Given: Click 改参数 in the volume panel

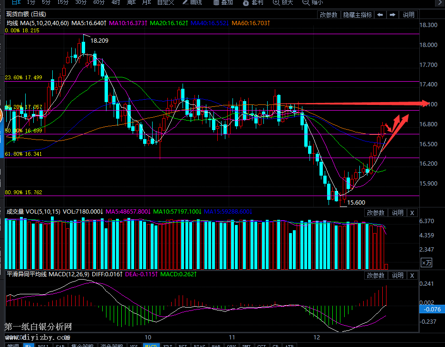Looking at the screenshot, I should (x=375, y=213).
